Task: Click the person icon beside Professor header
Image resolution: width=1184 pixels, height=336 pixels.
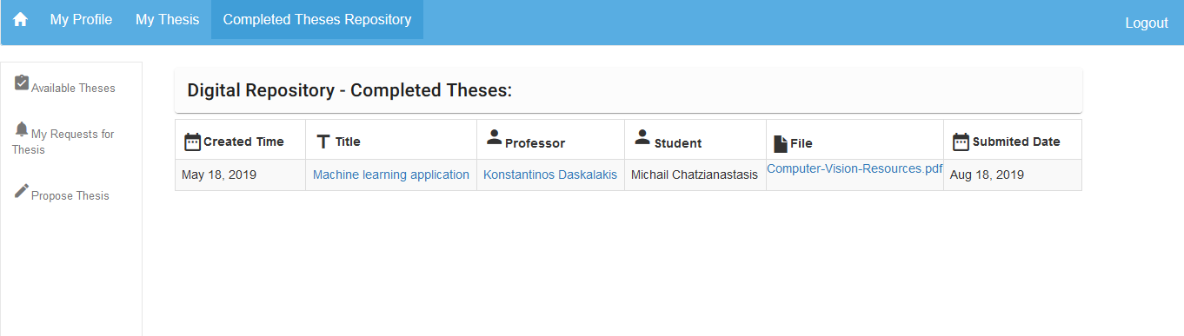Action: tap(494, 136)
